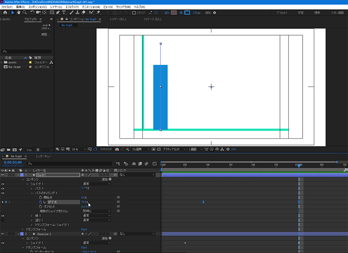Select the Hand tool in the toolbar
The width and height of the screenshot is (348, 253).
click(x=18, y=12)
